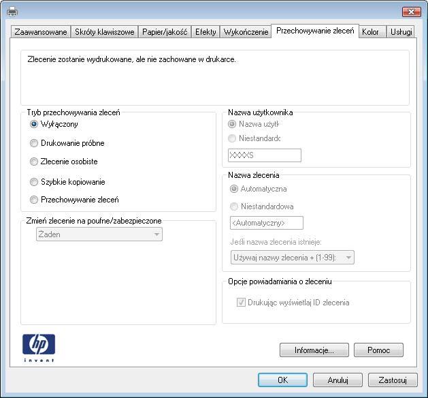Switch to Wykończenie tab
Image resolution: width=428 pixels, height=398 pixels.
click(x=246, y=32)
